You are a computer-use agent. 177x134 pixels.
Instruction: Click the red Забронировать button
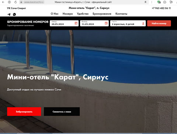pos(24,112)
